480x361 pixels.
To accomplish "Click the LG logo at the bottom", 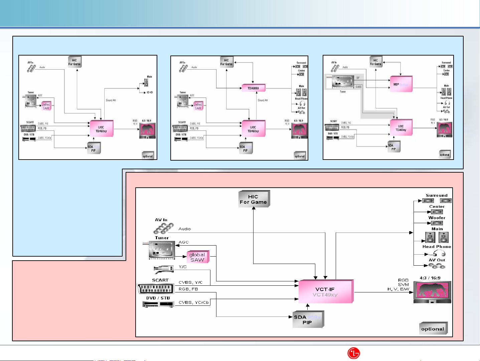I will 353,353.
